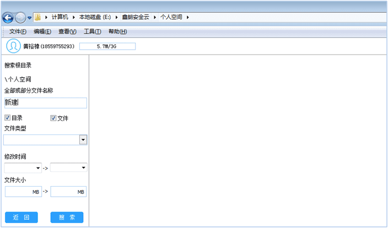Screen dimensions: 388x228
Task: Click the 搜索根目录 label
Action: coord(18,66)
